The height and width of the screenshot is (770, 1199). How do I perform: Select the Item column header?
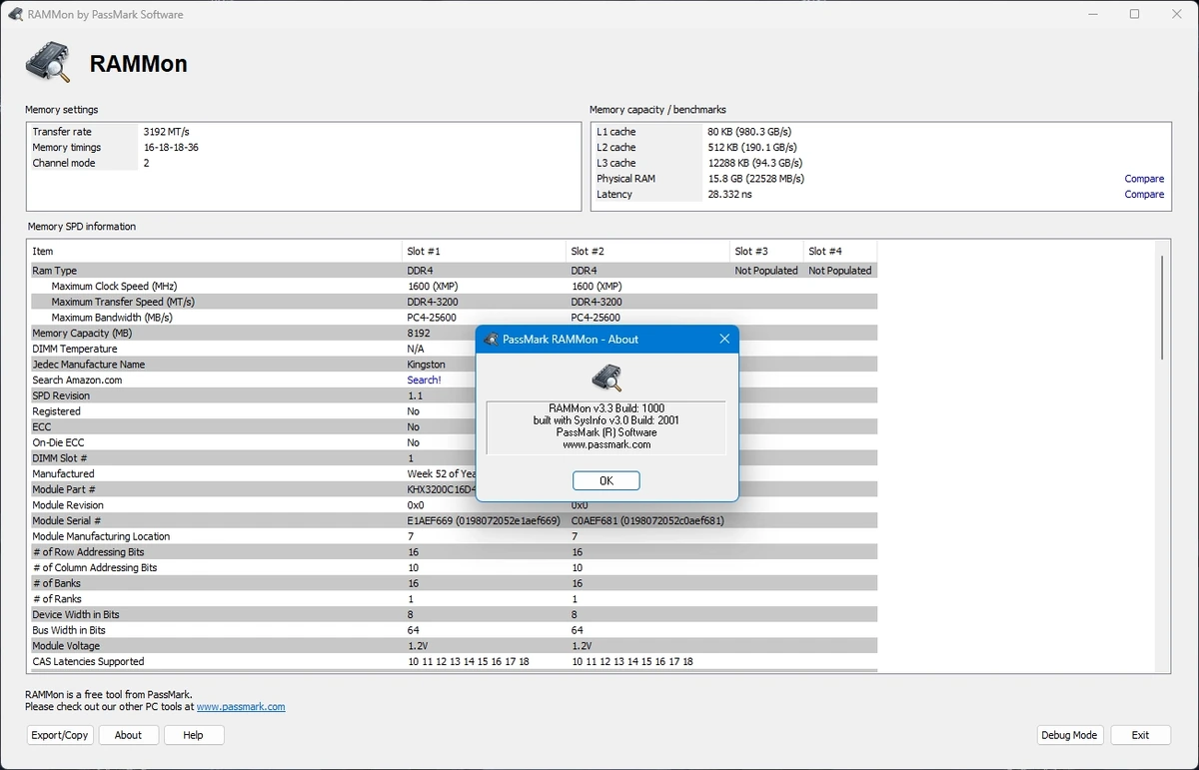pos(215,252)
